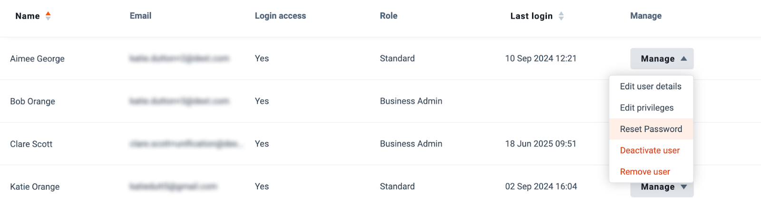Click the Name column header

[x=28, y=16]
